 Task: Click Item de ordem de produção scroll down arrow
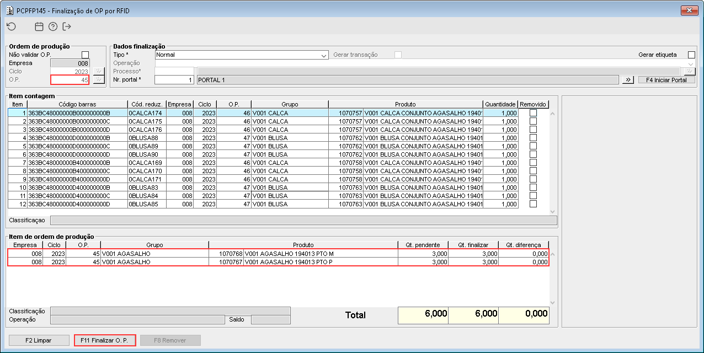(x=553, y=302)
